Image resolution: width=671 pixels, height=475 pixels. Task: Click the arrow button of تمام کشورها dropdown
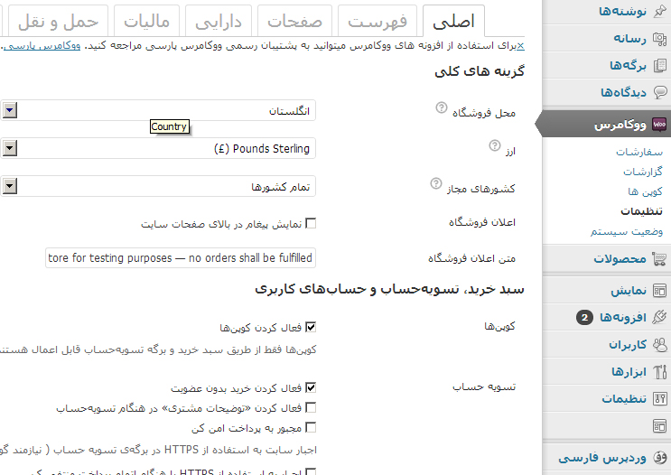click(10, 186)
